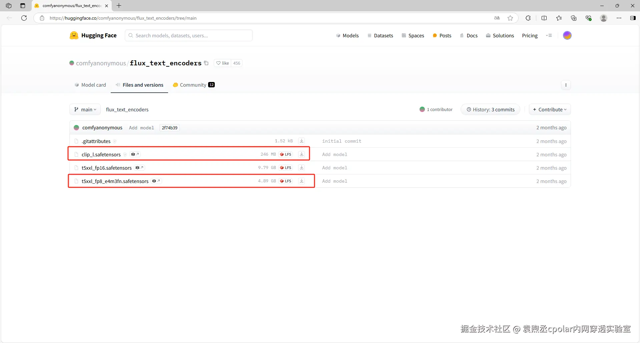The height and width of the screenshot is (343, 640).
Task: Open the Browser essentials heart icon
Action: pos(589,18)
